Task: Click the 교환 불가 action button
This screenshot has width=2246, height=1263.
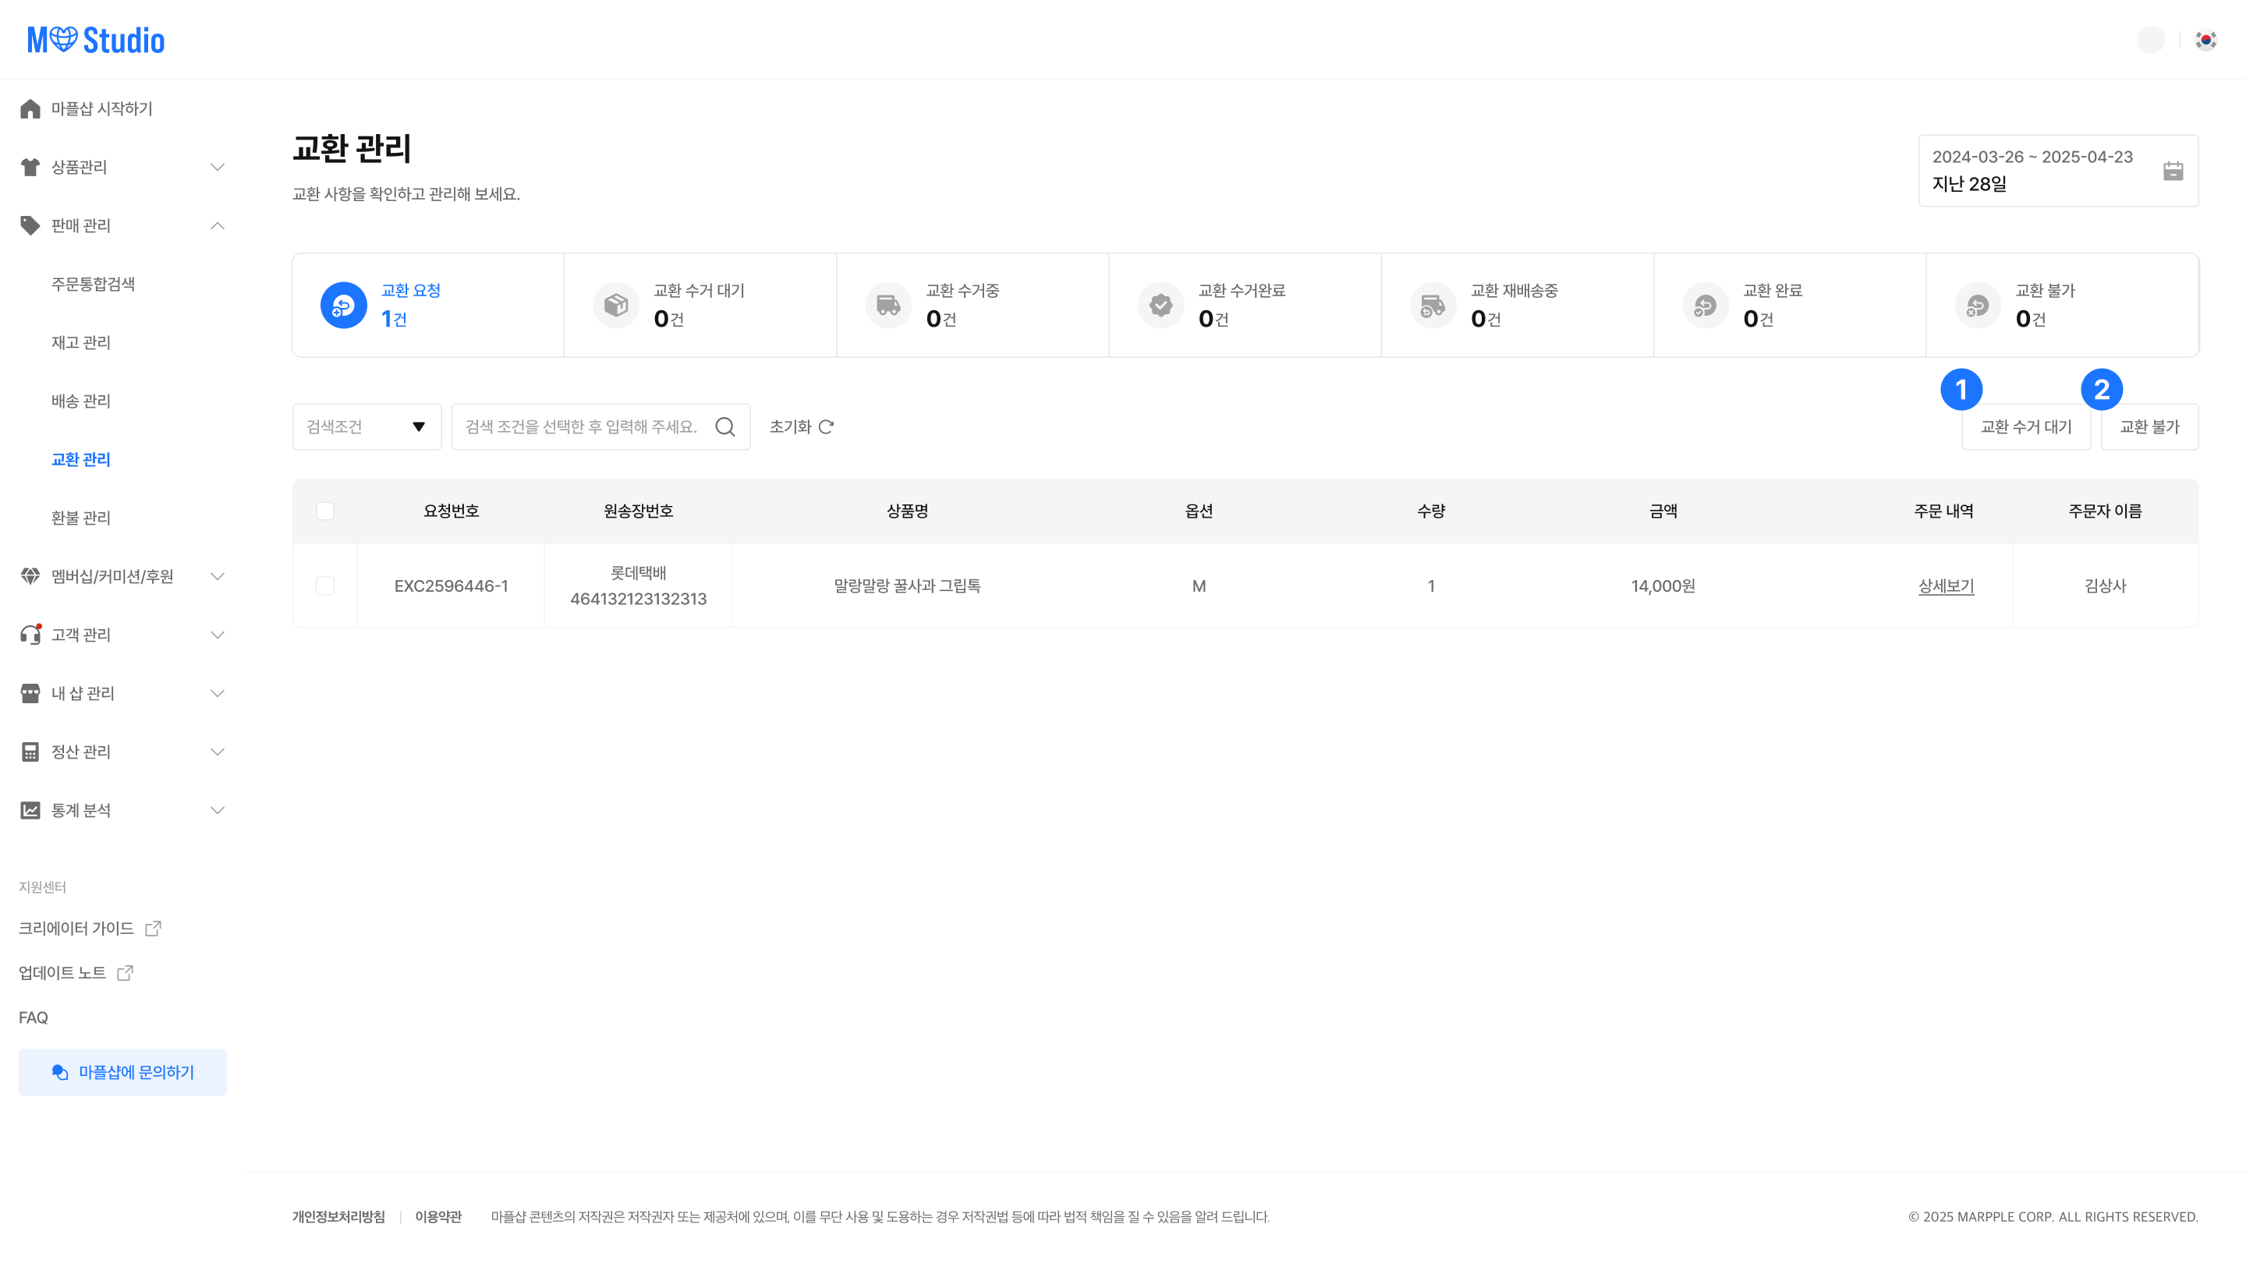Action: (x=2149, y=427)
